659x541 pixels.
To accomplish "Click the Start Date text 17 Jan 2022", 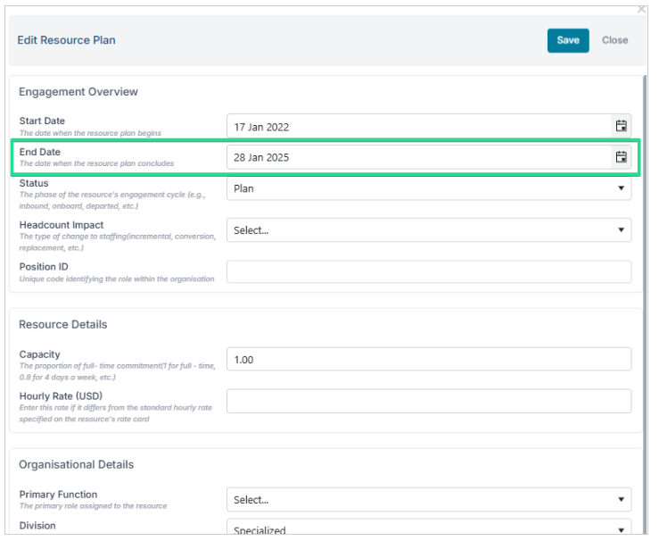I will click(x=261, y=127).
